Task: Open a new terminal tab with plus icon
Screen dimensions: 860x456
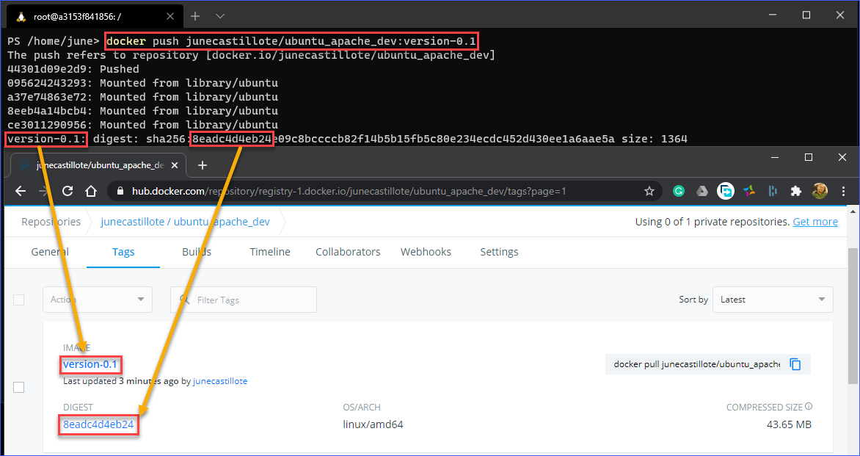Action: coord(194,16)
